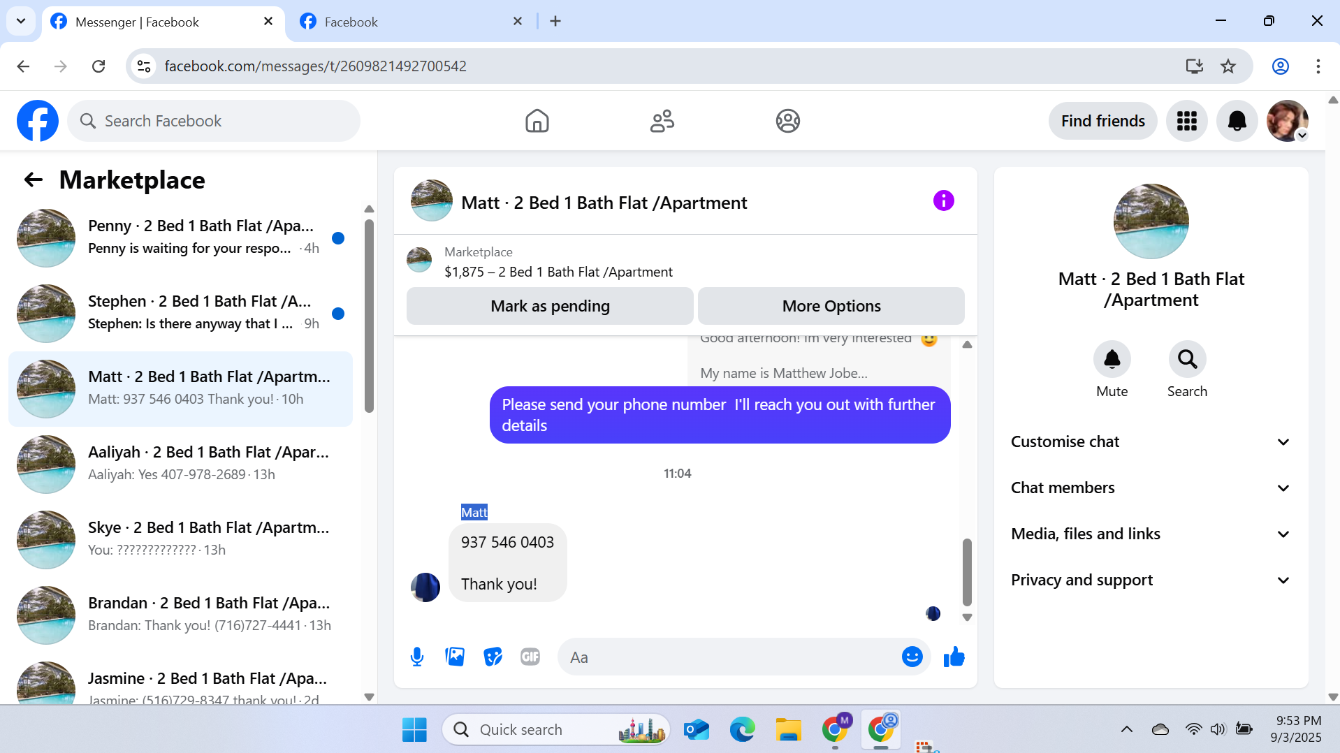Click the Find friends button
The image size is (1340, 753).
click(1102, 121)
